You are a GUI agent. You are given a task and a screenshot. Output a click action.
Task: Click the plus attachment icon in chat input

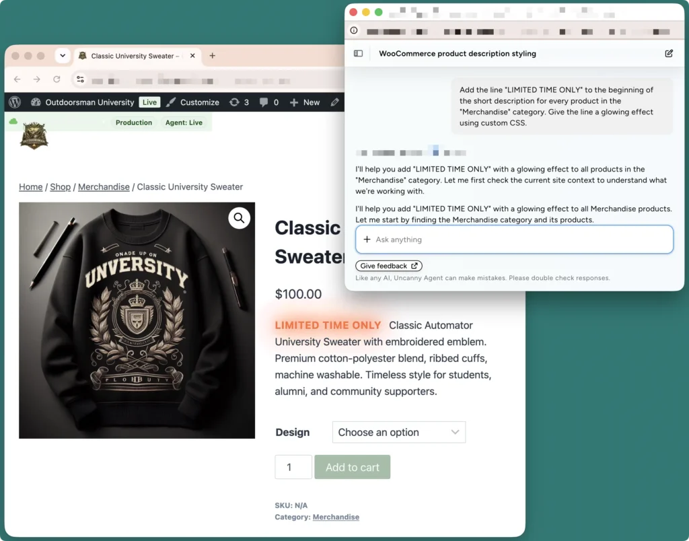[x=367, y=240]
